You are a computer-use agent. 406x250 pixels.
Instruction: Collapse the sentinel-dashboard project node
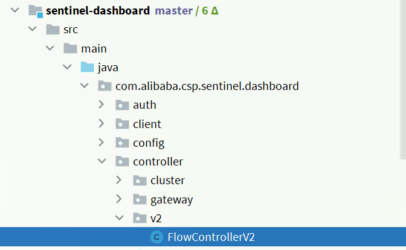14,10
